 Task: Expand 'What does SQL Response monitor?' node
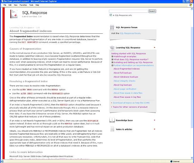pyautogui.click(x=112, y=59)
